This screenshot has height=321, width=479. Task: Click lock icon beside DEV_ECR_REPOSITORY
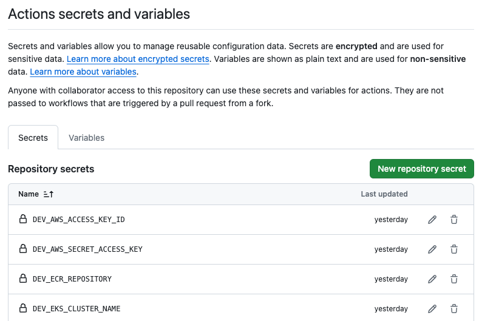pyautogui.click(x=23, y=279)
